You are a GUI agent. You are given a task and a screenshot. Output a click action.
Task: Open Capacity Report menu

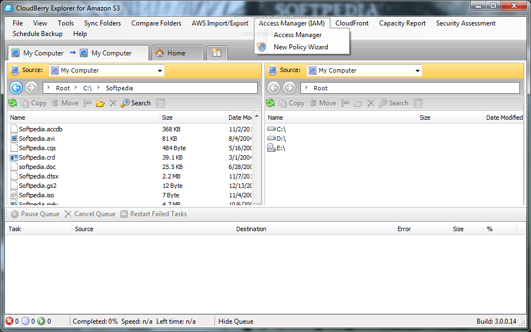pos(402,23)
